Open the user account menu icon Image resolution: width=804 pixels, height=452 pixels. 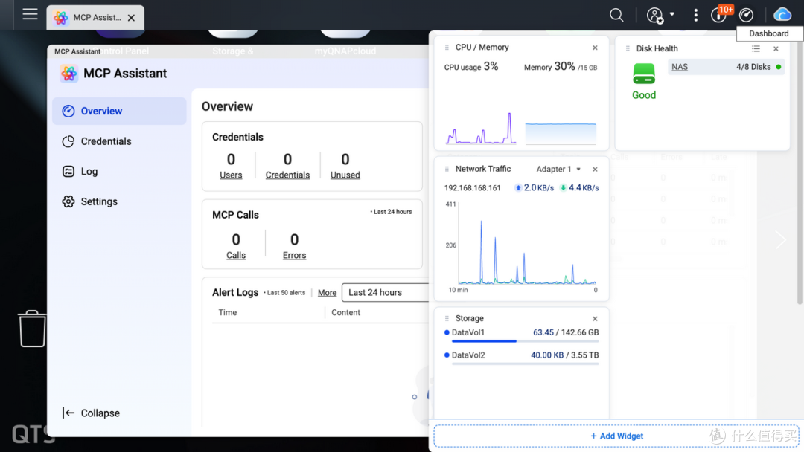(x=655, y=16)
